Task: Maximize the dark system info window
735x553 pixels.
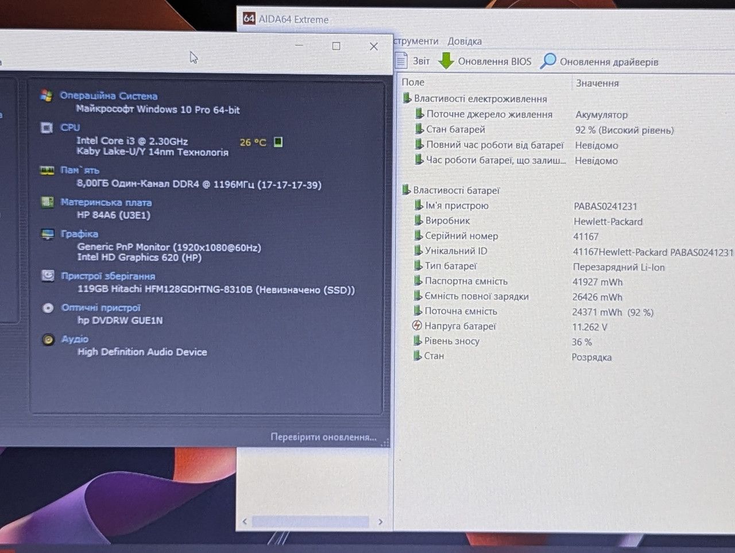Action: pyautogui.click(x=336, y=46)
